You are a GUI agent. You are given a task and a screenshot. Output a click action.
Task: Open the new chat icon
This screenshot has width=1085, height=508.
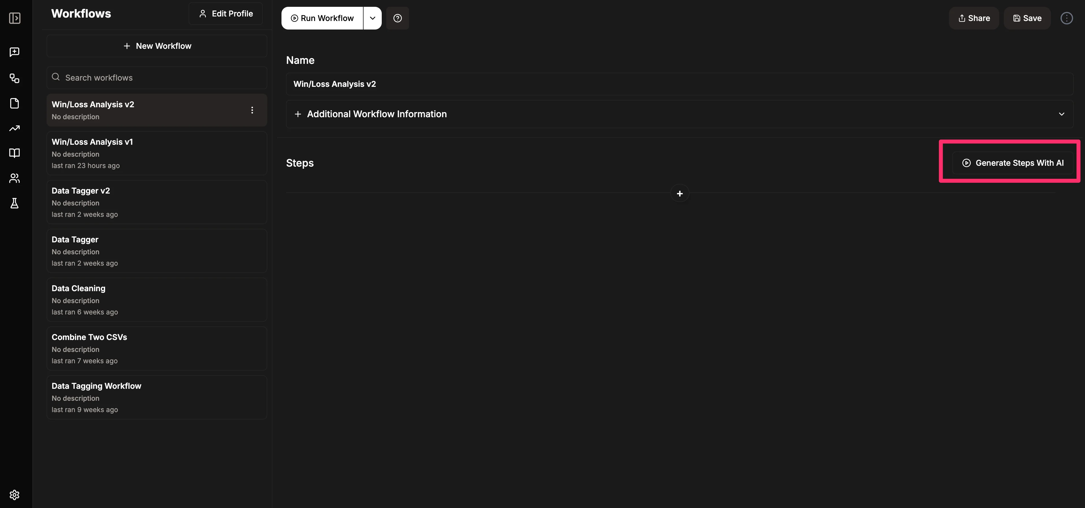[15, 52]
